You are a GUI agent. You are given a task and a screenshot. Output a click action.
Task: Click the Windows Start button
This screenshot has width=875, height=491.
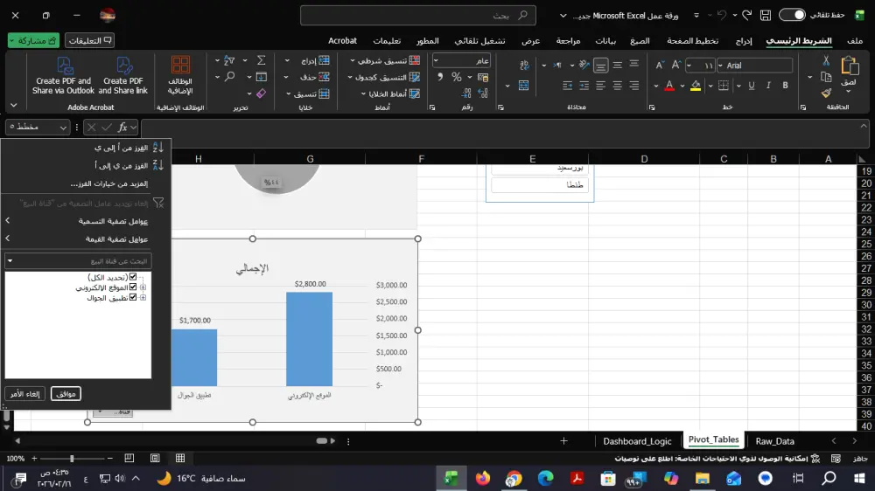pos(859,478)
